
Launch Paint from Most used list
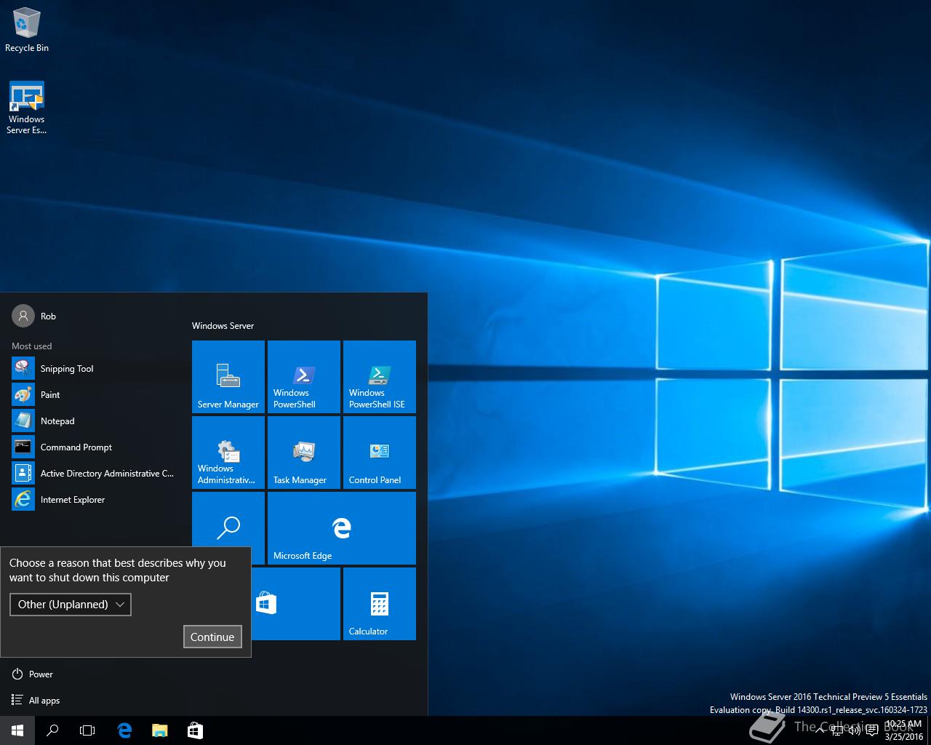tap(93, 394)
